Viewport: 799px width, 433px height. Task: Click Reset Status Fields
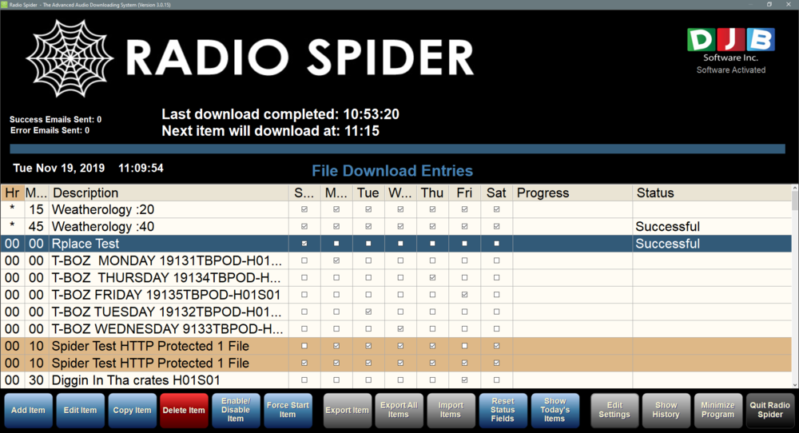tap(503, 410)
